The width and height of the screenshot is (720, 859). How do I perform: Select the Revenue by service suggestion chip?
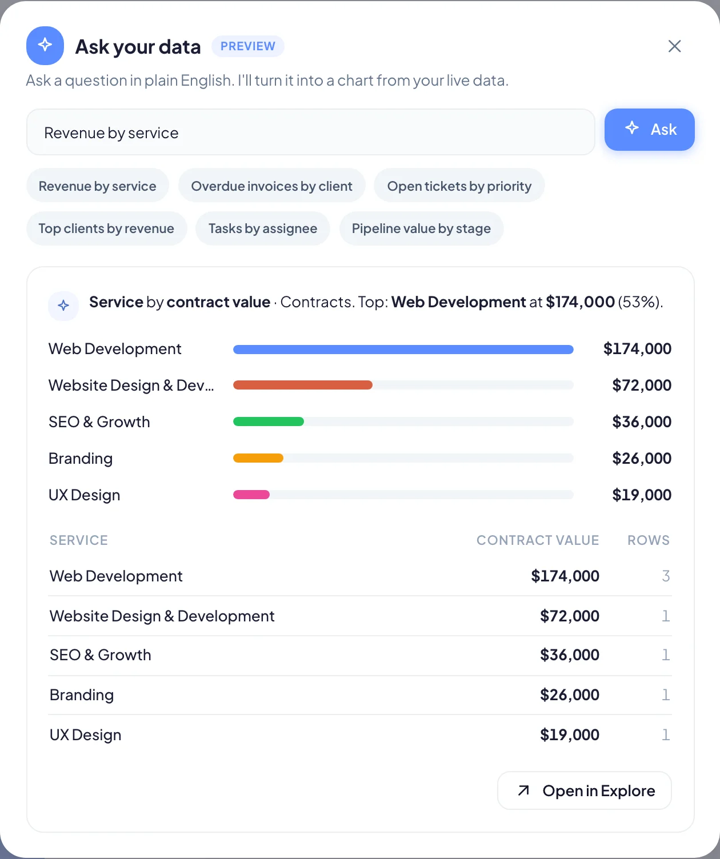[98, 186]
